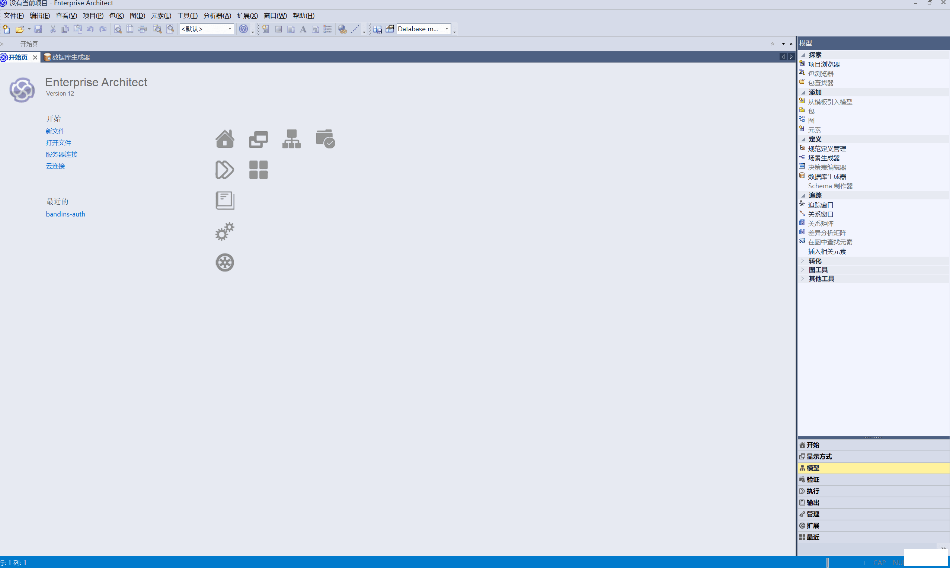Open 项目浏览器 in the model panel
Screen dimensions: 950x568
[823, 64]
